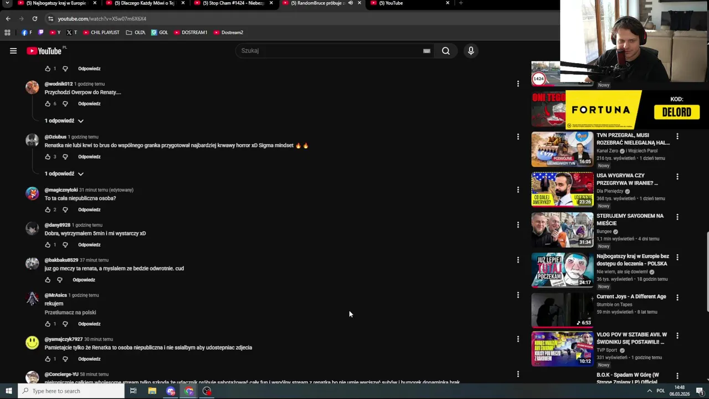This screenshot has height=399, width=709.
Task: Open the three-dot menu for @magicznytoki comment
Action: click(518, 190)
